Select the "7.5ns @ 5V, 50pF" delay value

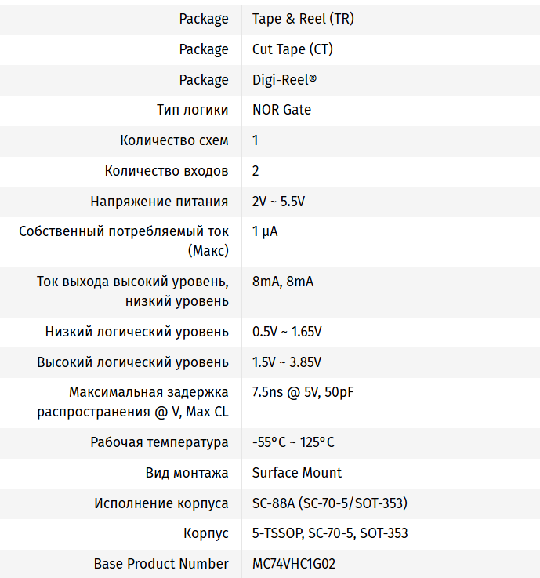click(303, 392)
